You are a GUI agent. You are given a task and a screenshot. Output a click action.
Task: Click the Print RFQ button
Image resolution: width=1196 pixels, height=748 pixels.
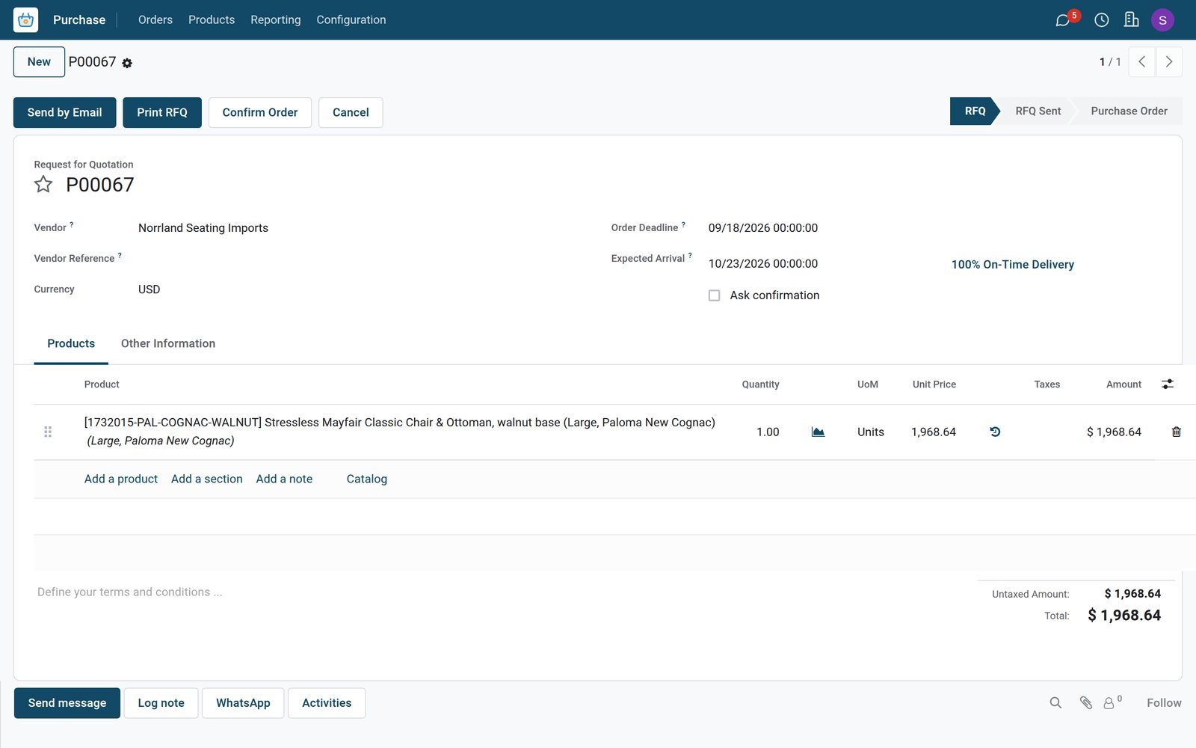pos(162,112)
